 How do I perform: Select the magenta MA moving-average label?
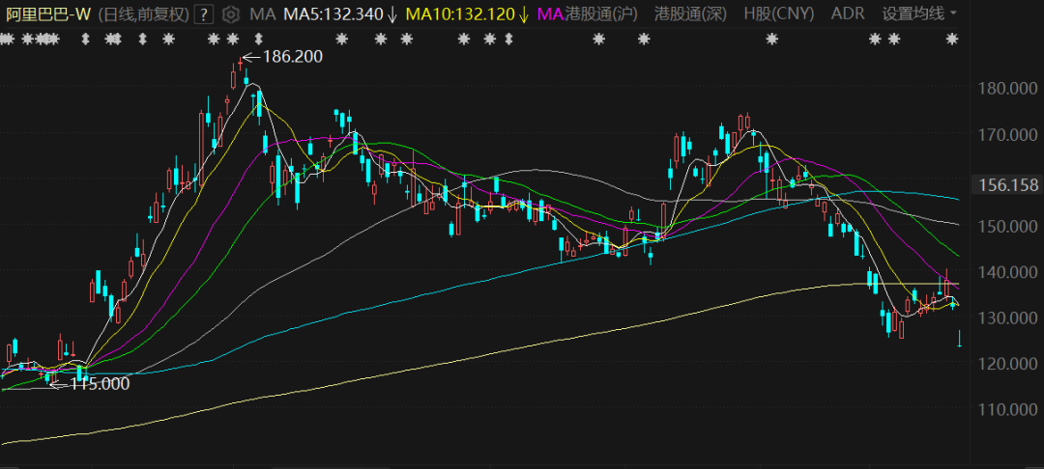[x=549, y=14]
